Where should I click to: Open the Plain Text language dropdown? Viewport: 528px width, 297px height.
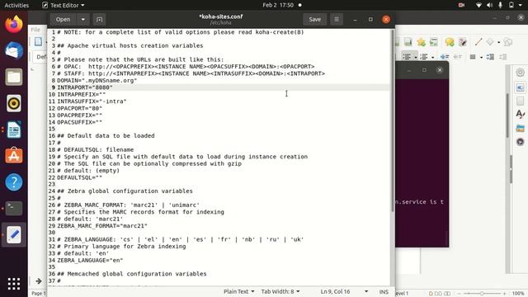click(238, 291)
